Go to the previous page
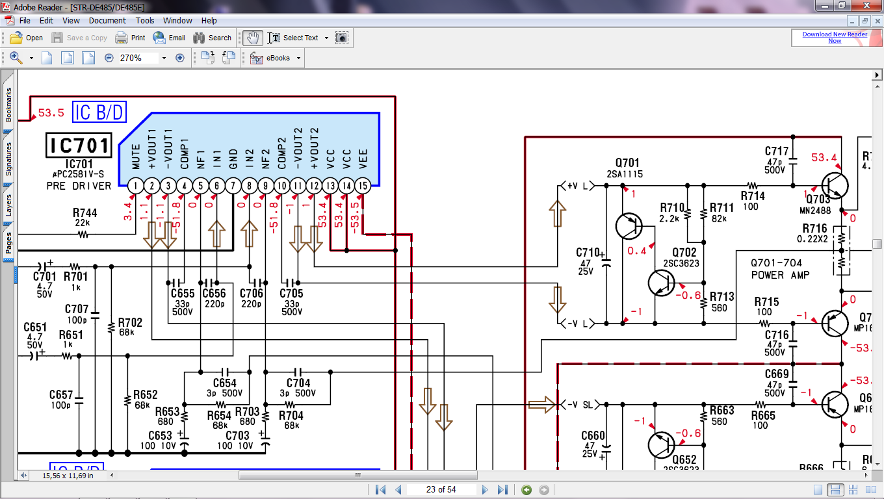884x499 pixels. (398, 490)
